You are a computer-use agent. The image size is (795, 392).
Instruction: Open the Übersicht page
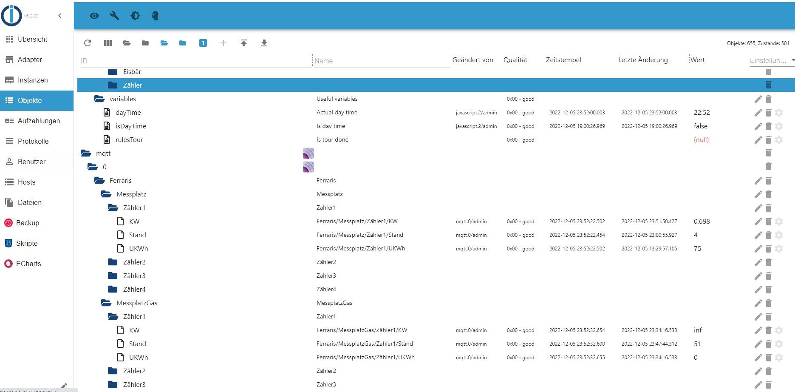point(37,39)
